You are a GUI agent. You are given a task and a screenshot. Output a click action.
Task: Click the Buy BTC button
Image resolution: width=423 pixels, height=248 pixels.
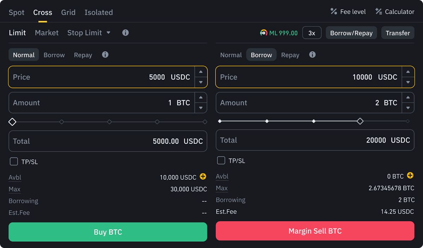(x=108, y=232)
